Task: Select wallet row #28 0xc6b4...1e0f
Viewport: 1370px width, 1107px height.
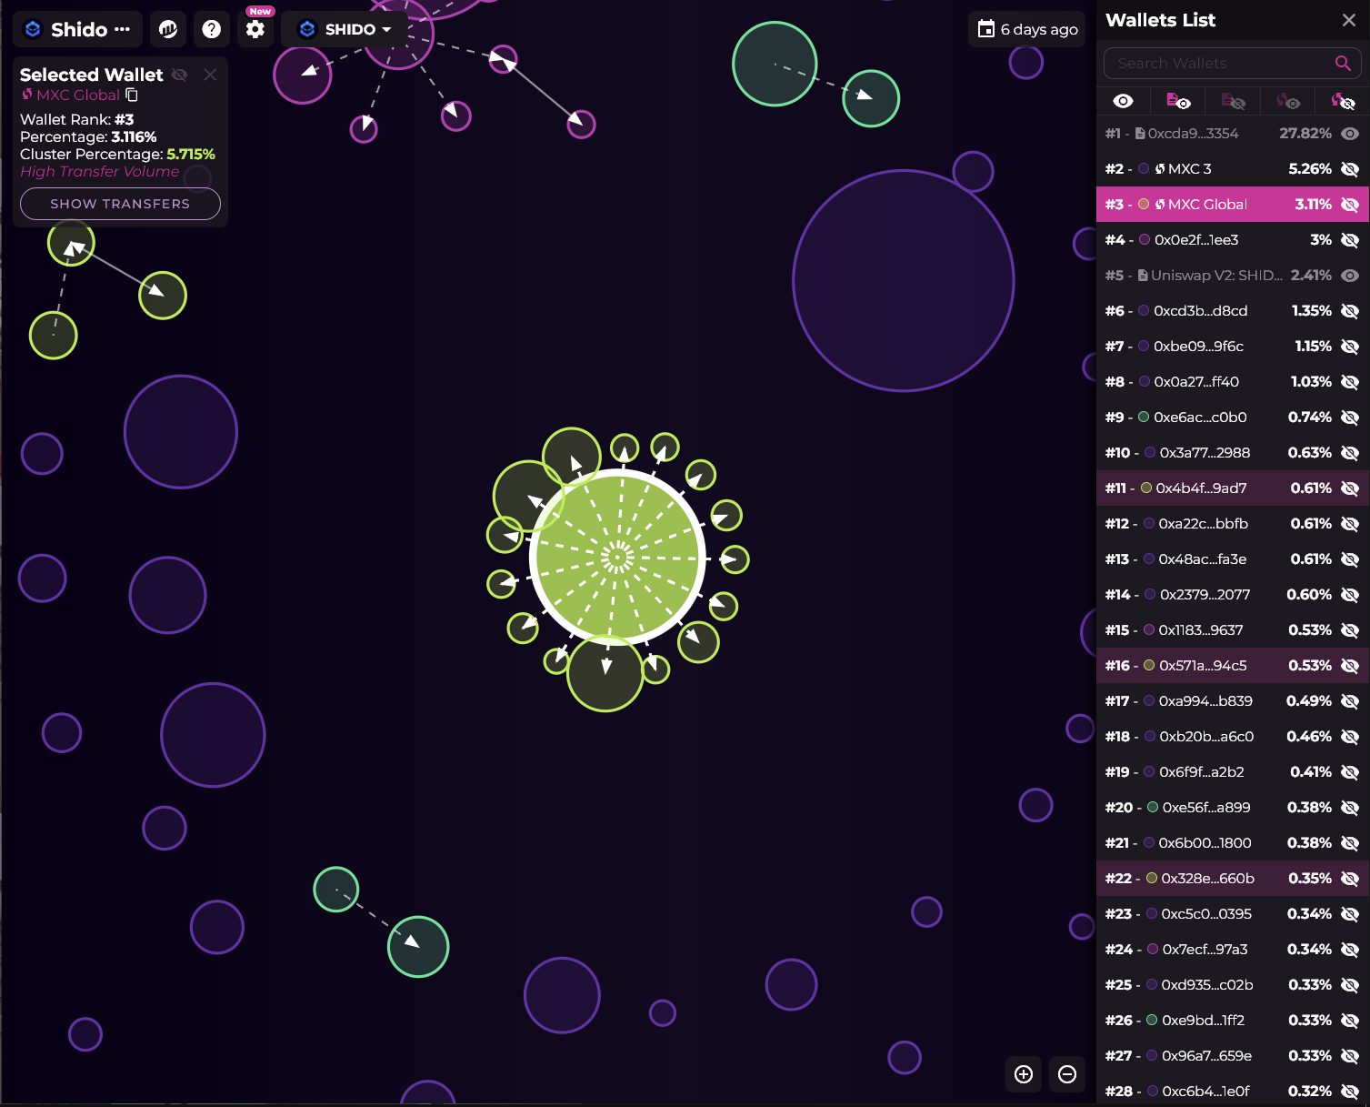Action: (1233, 1091)
